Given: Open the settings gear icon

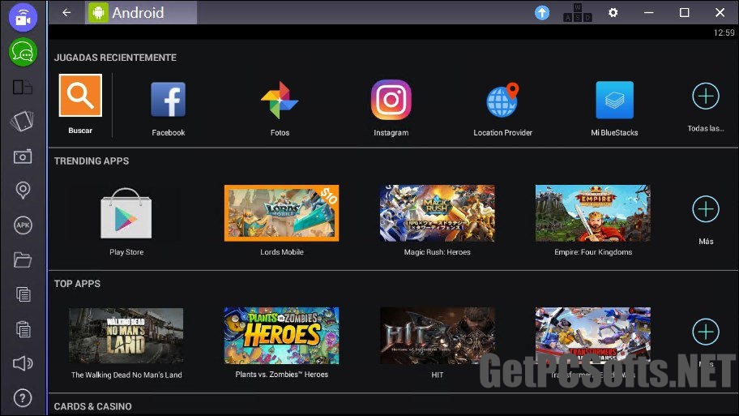Looking at the screenshot, I should coord(613,13).
